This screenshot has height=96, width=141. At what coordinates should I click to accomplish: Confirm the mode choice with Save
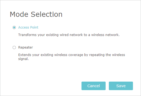121,86
